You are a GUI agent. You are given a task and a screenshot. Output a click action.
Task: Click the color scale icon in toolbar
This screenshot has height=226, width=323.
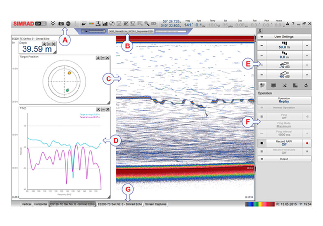[x=91, y=24]
